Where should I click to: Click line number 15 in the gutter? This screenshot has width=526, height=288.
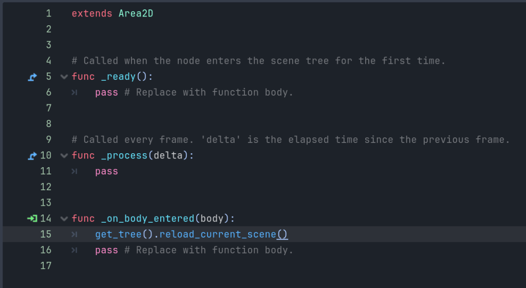coord(46,235)
